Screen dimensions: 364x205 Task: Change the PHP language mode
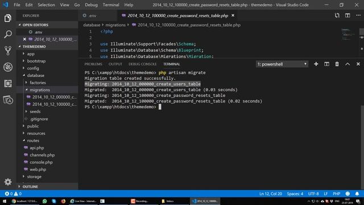click(336, 194)
